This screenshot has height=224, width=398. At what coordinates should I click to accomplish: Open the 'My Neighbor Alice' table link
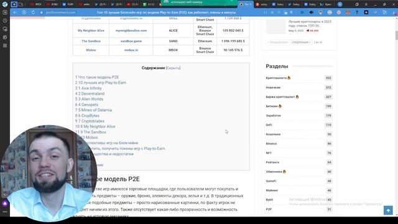click(x=91, y=30)
